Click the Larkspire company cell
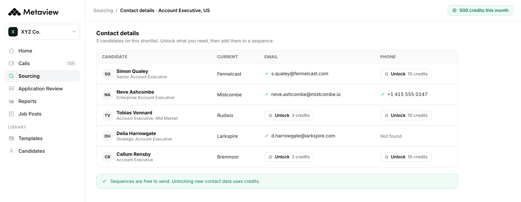 pyautogui.click(x=227, y=136)
